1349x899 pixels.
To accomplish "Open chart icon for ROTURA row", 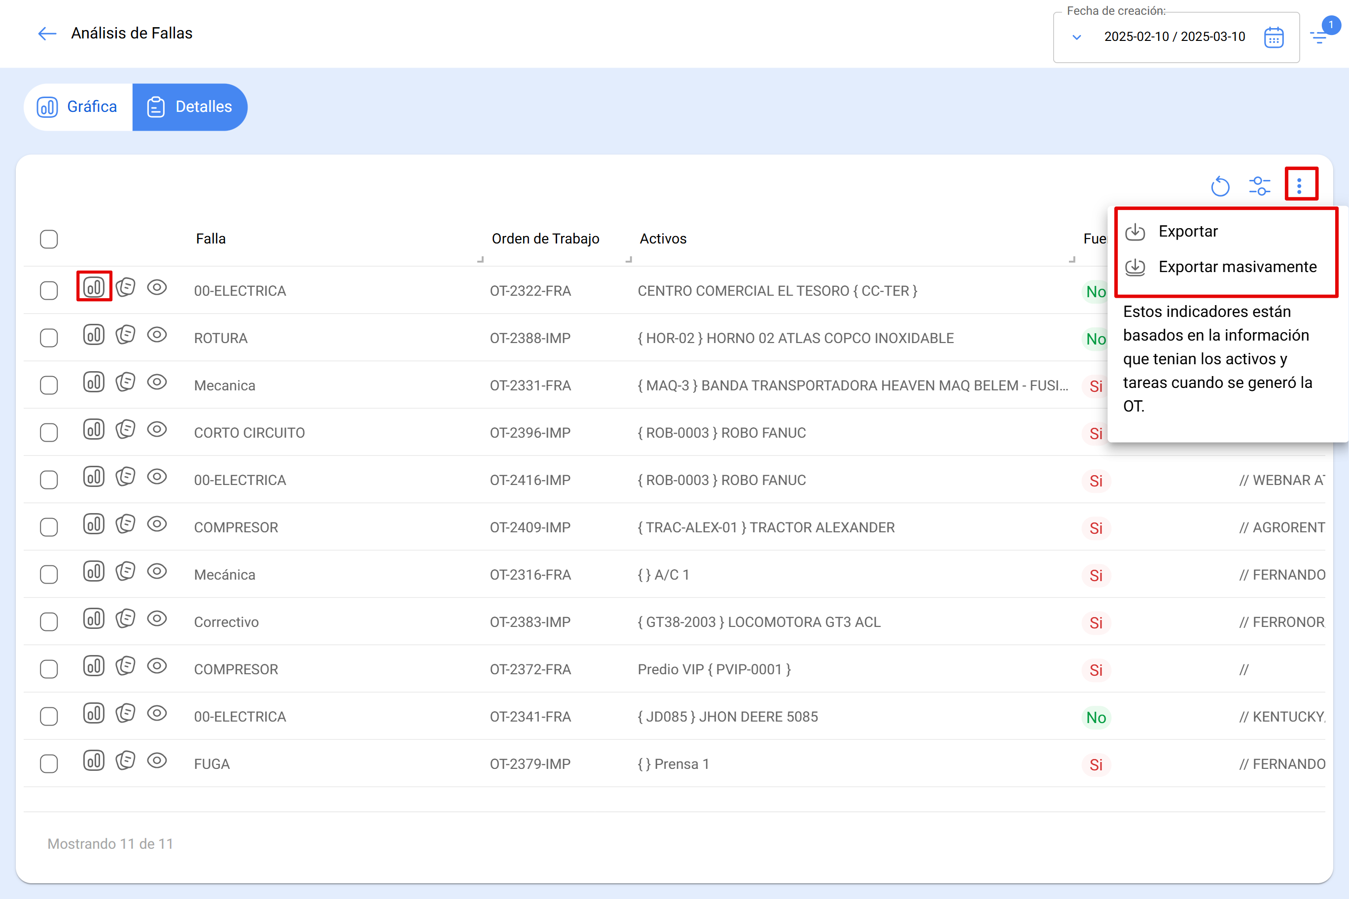I will tap(94, 334).
